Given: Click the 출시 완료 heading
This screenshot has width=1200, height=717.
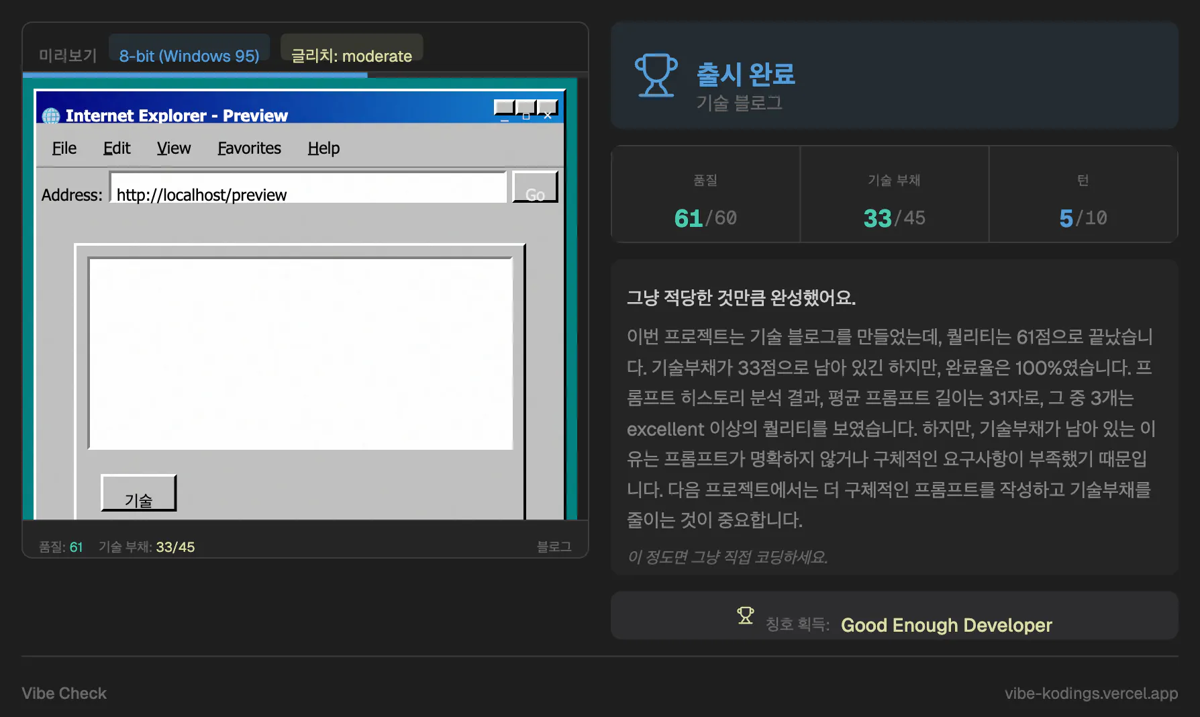Looking at the screenshot, I should pos(746,74).
